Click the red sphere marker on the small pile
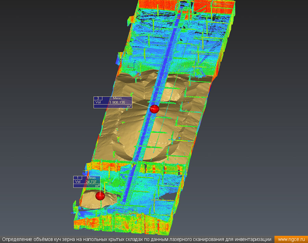 click(100, 196)
